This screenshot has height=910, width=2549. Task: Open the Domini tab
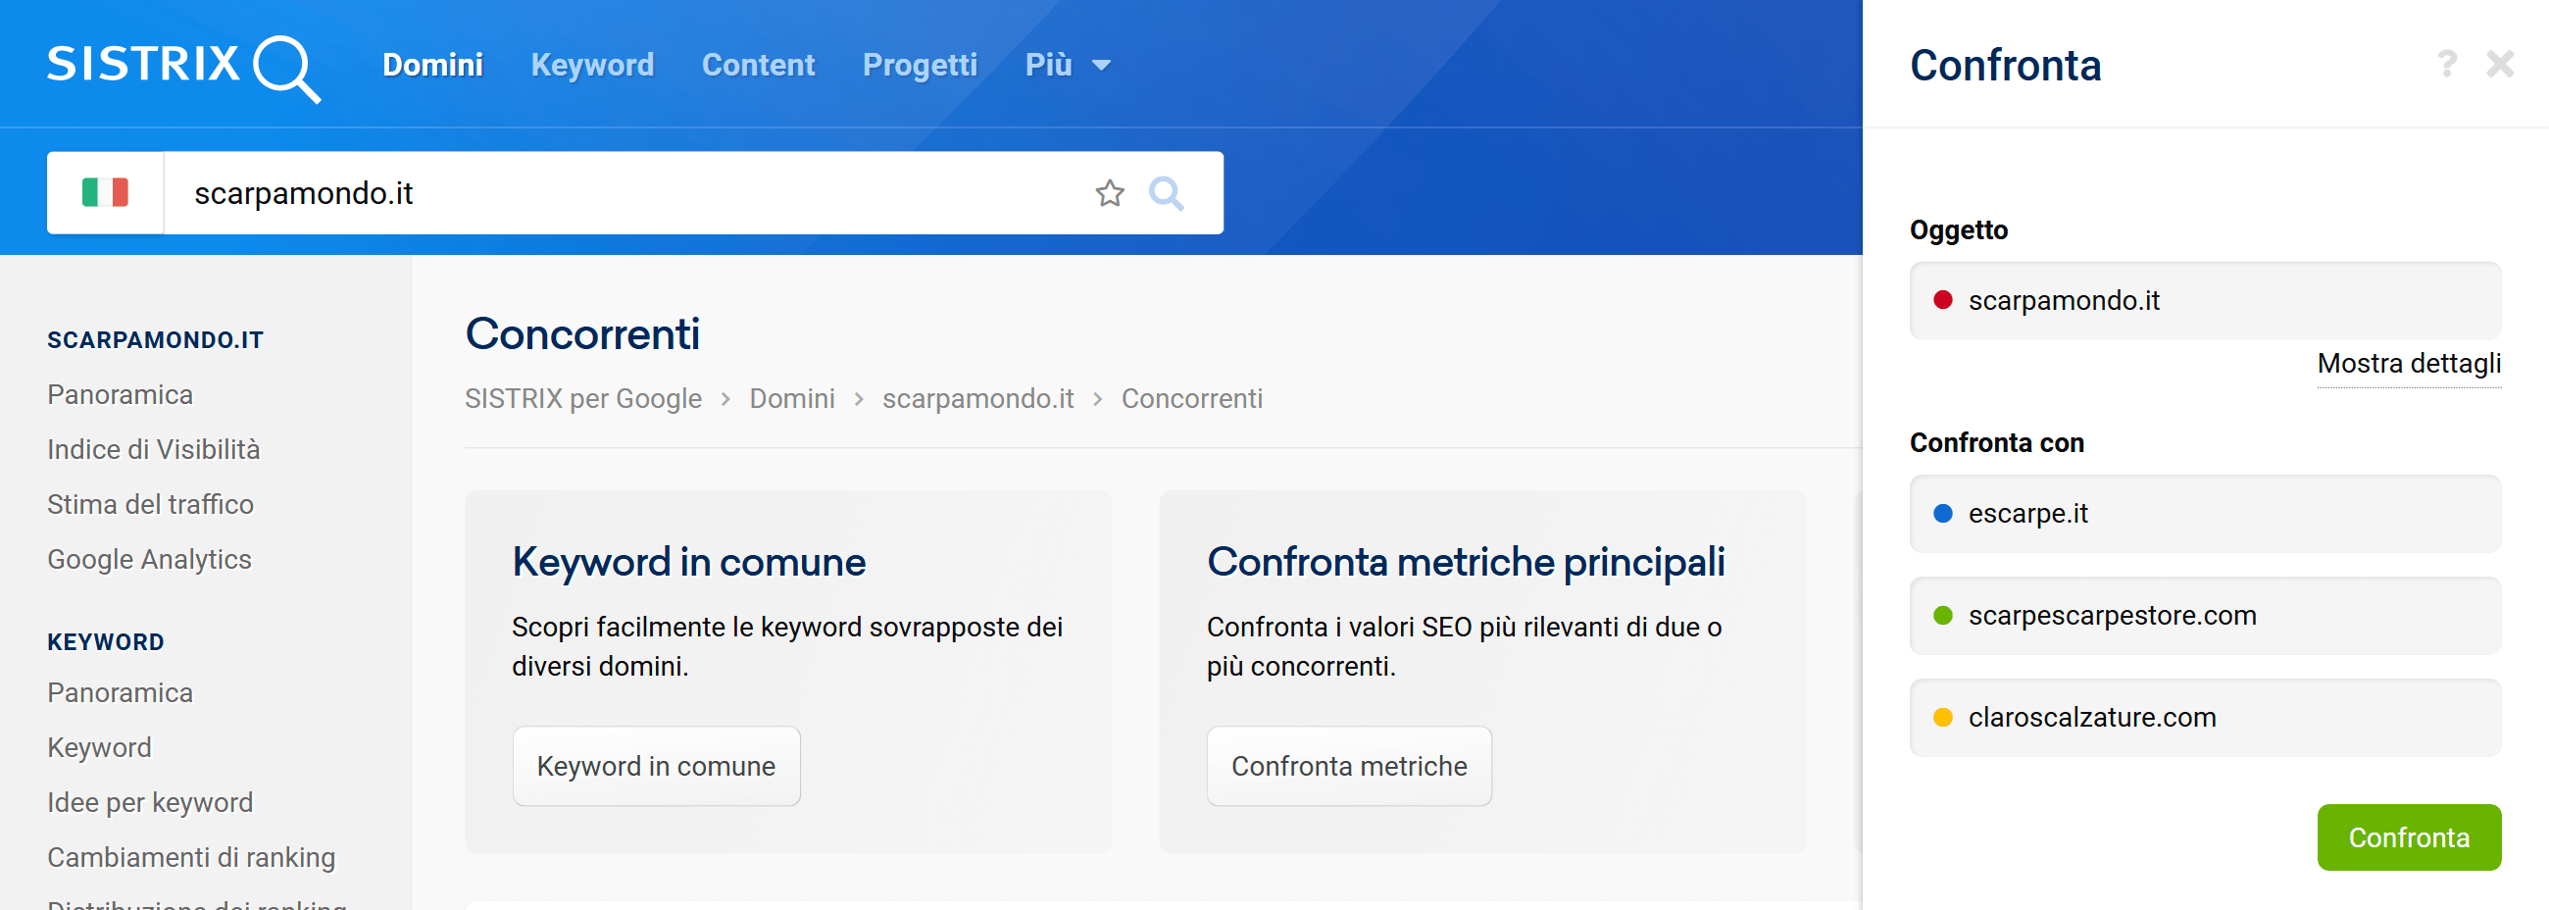pyautogui.click(x=432, y=65)
